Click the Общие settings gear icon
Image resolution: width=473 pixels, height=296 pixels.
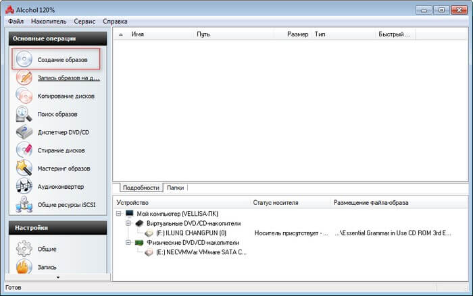[x=24, y=249]
